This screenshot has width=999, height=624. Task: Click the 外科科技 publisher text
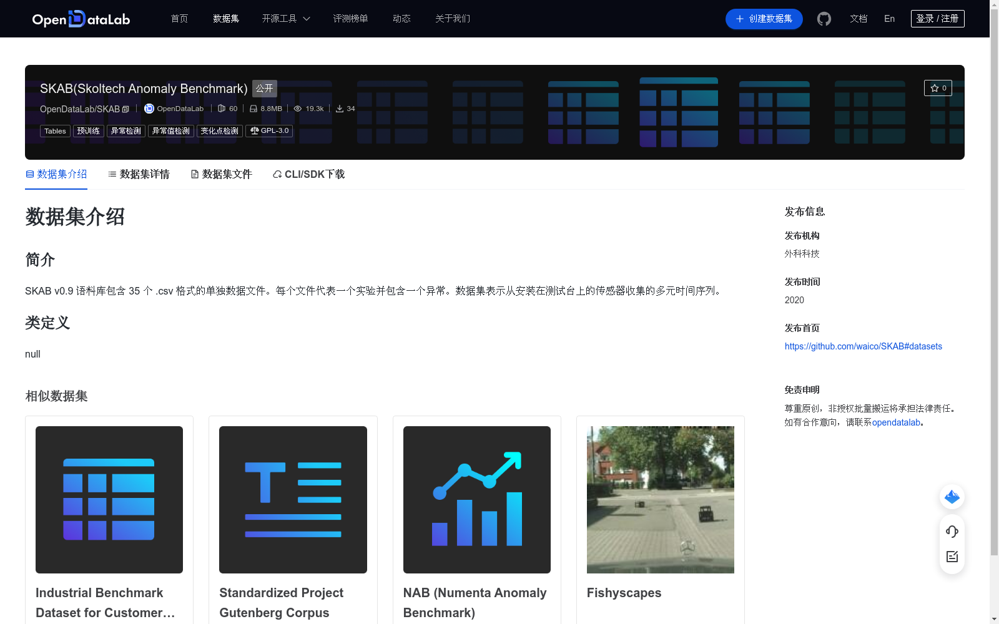[x=802, y=254]
